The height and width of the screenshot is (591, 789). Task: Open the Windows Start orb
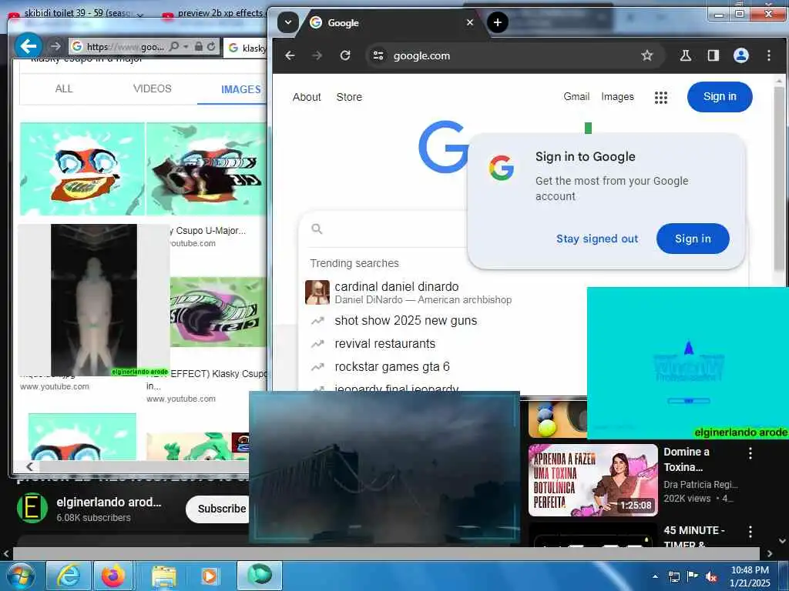(21, 576)
